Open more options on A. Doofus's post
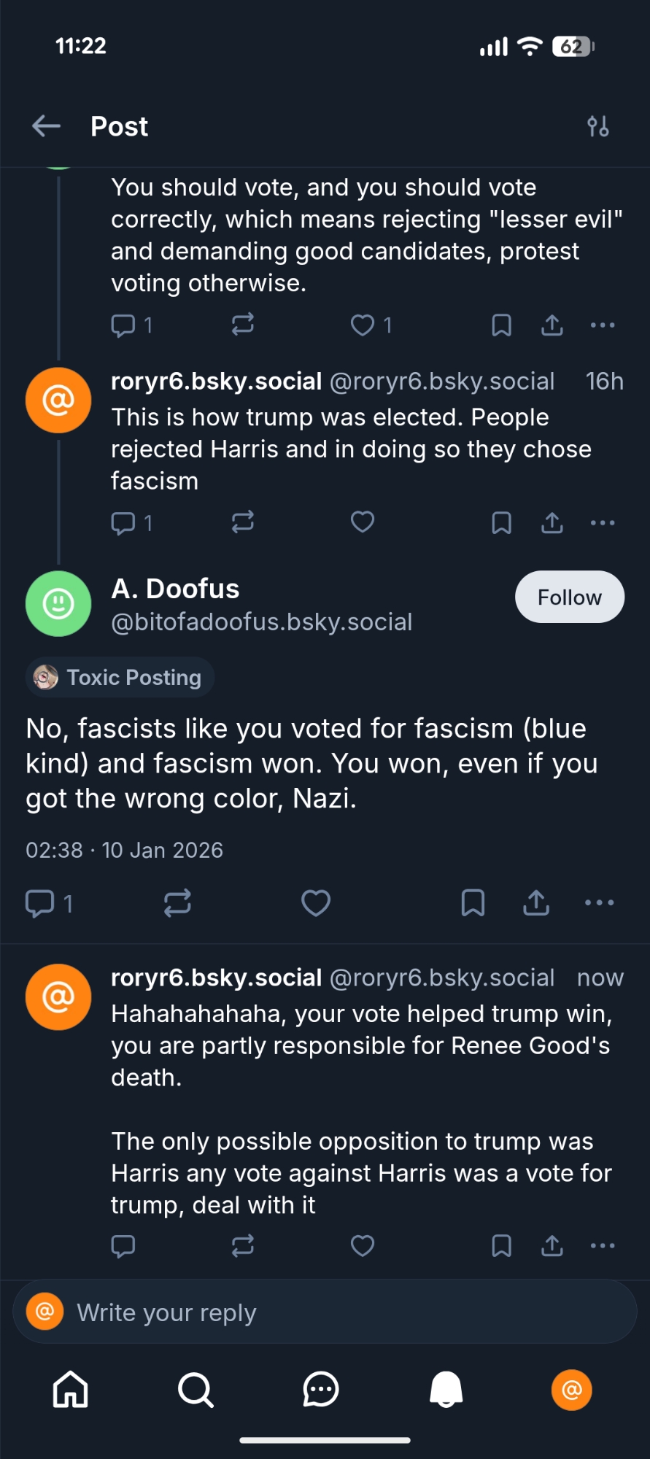The width and height of the screenshot is (650, 1459). click(600, 903)
